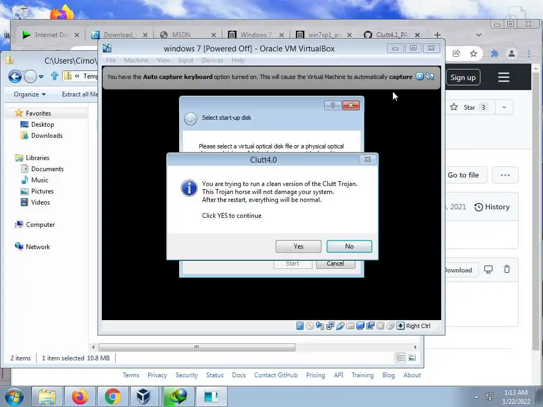Open Windows Start menu
The width and height of the screenshot is (543, 407).
pyautogui.click(x=14, y=396)
